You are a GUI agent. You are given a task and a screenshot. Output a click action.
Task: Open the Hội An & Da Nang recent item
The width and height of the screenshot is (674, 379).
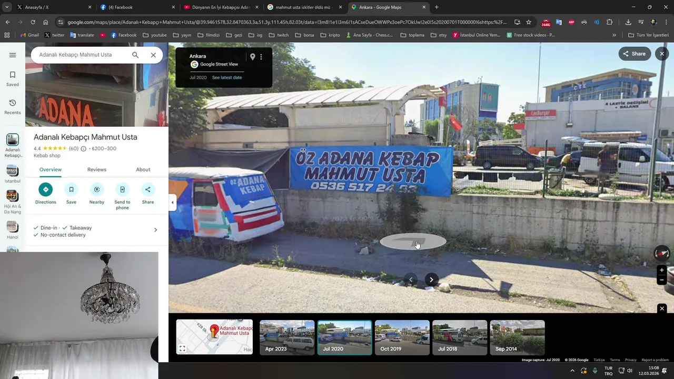point(13,202)
